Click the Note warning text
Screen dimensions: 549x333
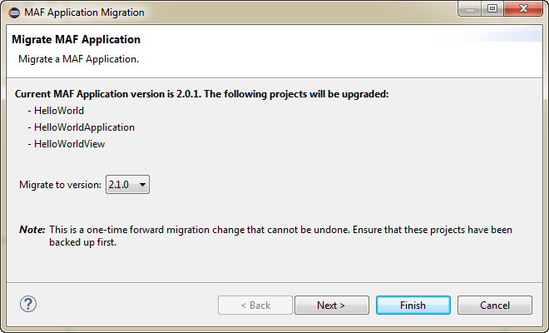(265, 236)
